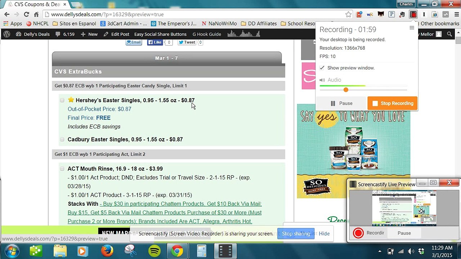
Task: Reload the current page
Action: (x=26, y=14)
